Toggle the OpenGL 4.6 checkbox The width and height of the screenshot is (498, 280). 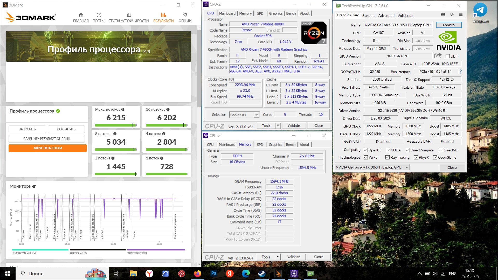pos(435,157)
